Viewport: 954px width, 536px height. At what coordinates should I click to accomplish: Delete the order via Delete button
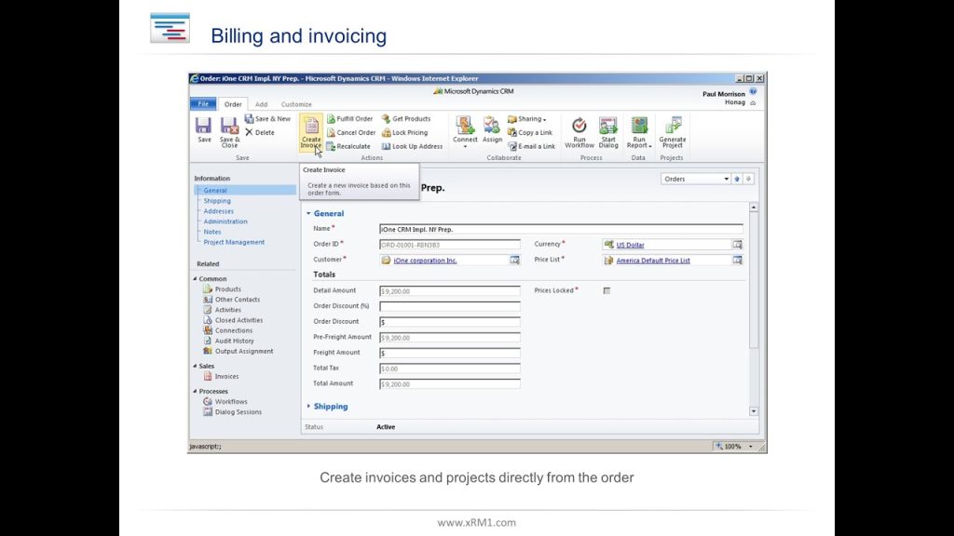tap(260, 132)
